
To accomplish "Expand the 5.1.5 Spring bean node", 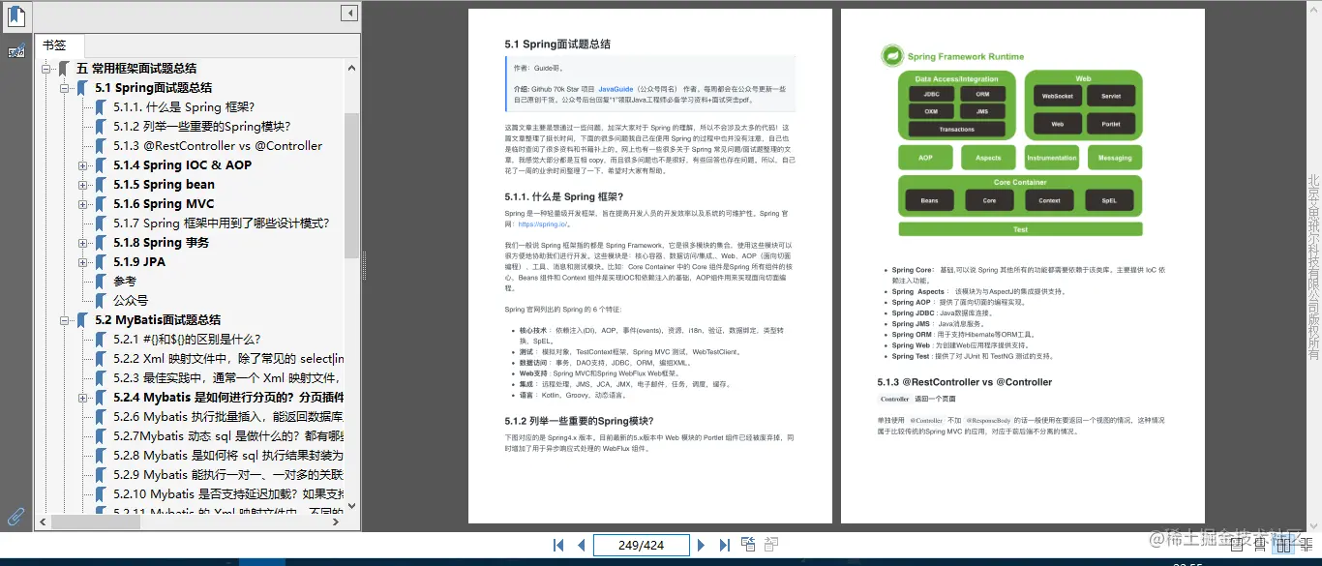I will [x=82, y=185].
